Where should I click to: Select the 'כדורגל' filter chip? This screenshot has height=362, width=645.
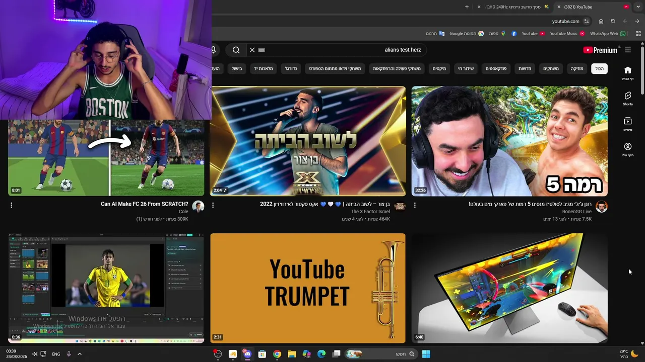coord(291,68)
